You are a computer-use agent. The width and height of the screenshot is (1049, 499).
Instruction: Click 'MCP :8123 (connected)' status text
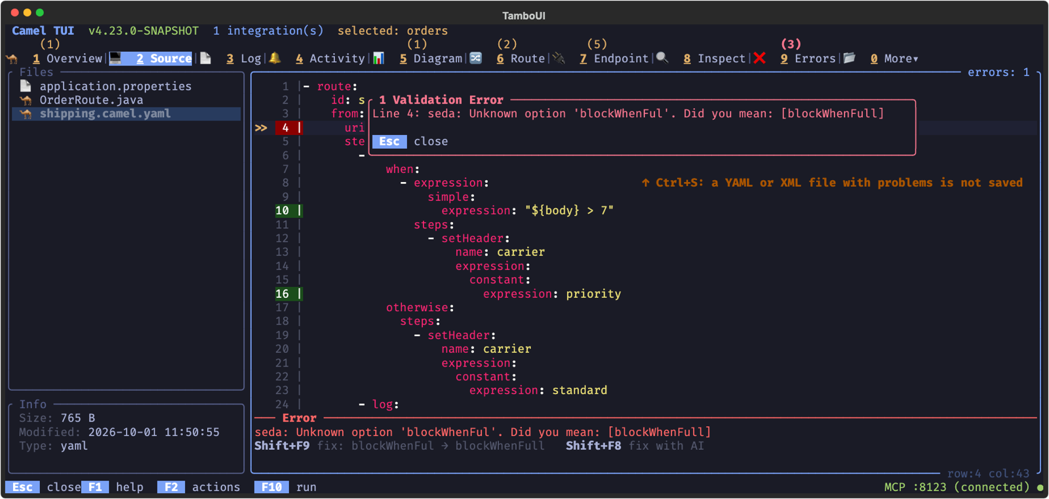pyautogui.click(x=957, y=487)
